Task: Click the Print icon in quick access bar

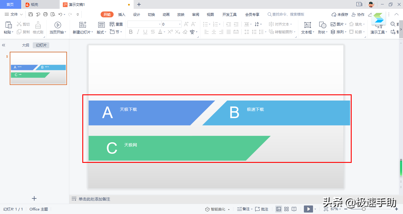Action: (x=45, y=14)
